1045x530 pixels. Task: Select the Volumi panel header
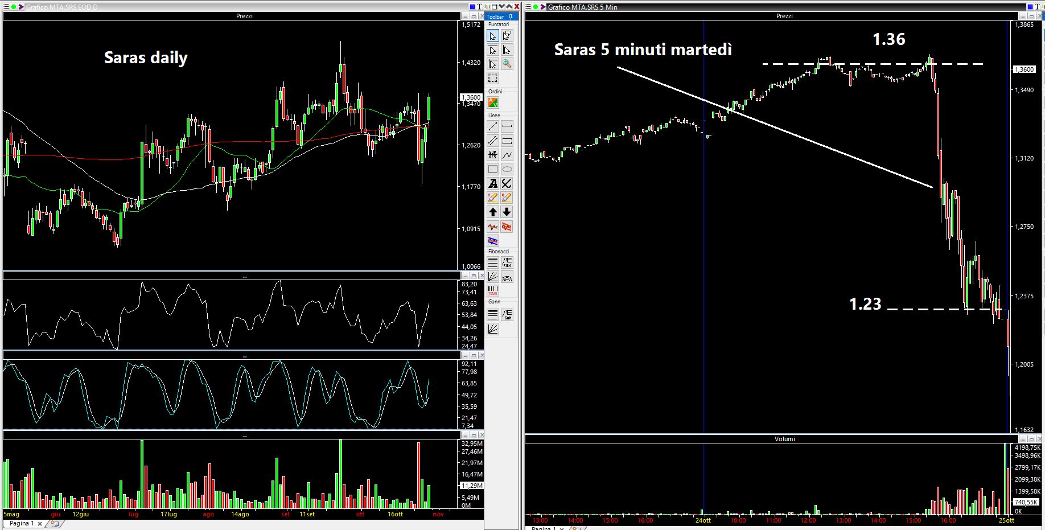784,439
